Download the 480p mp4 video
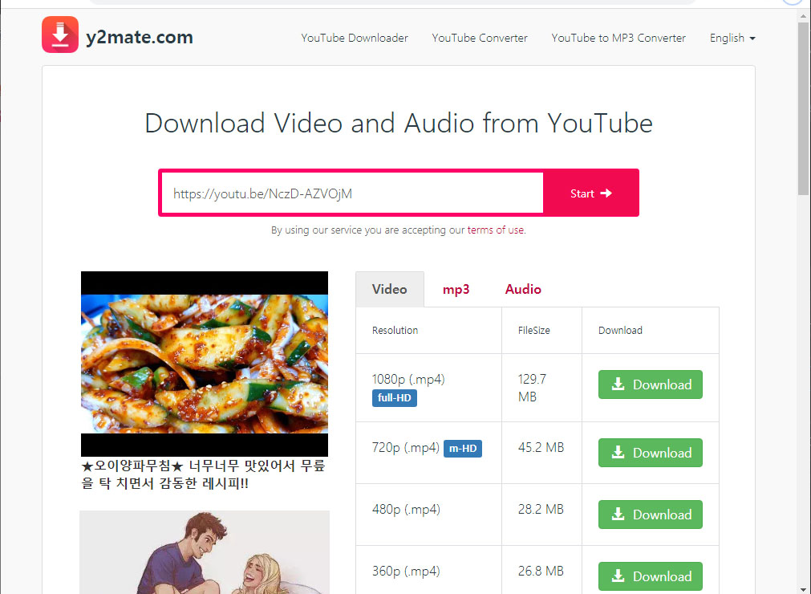Screen dimensions: 811x594 pos(650,515)
